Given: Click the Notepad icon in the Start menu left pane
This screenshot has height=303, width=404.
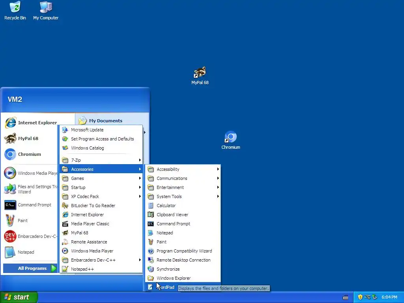Looking at the screenshot, I should [x=10, y=252].
